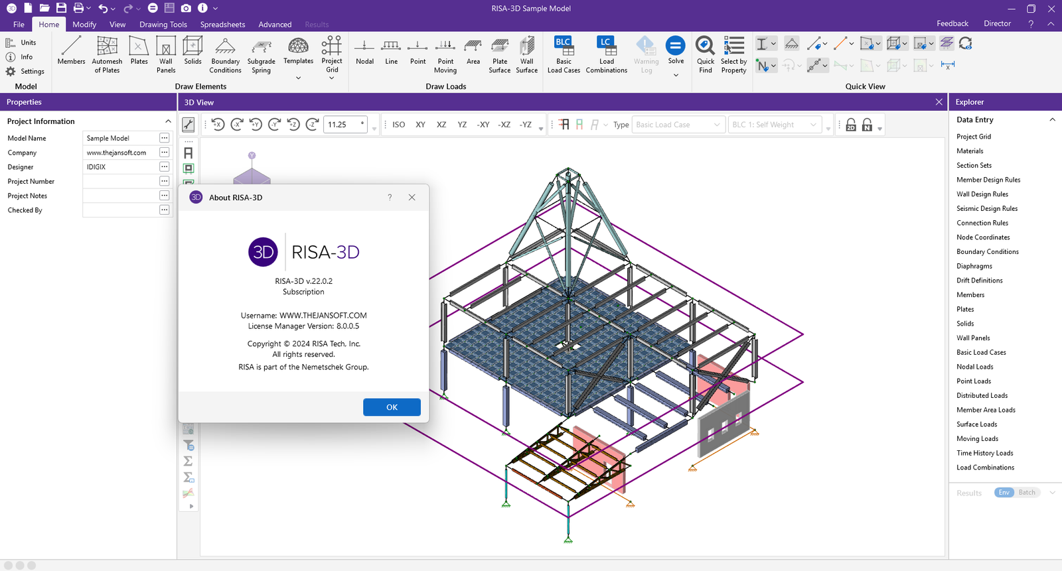Image resolution: width=1062 pixels, height=571 pixels.
Task: Switch to the Advanced tab
Action: tap(275, 25)
